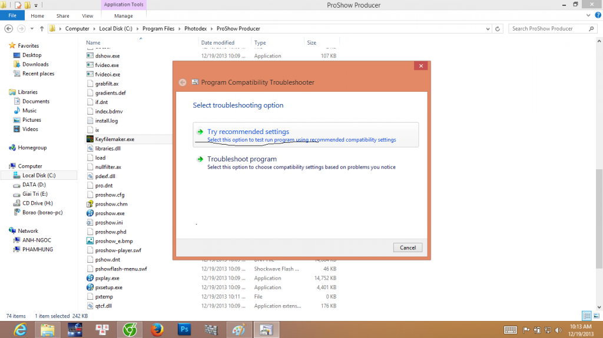Select the proshow_e.bmp image file
Viewport: 603px width, 338px height.
click(114, 241)
